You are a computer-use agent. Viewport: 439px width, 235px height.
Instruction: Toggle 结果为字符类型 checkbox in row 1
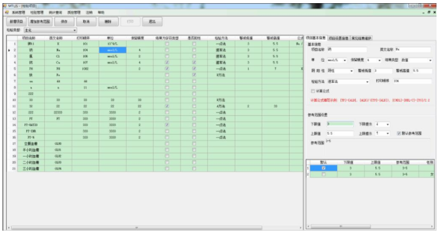pos(167,44)
